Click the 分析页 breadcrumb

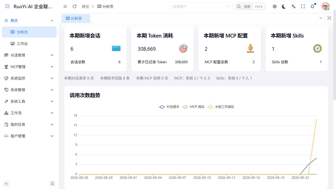105,7
